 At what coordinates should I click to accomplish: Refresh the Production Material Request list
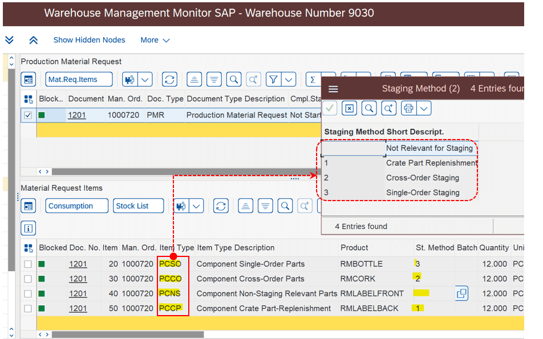pyautogui.click(x=169, y=80)
